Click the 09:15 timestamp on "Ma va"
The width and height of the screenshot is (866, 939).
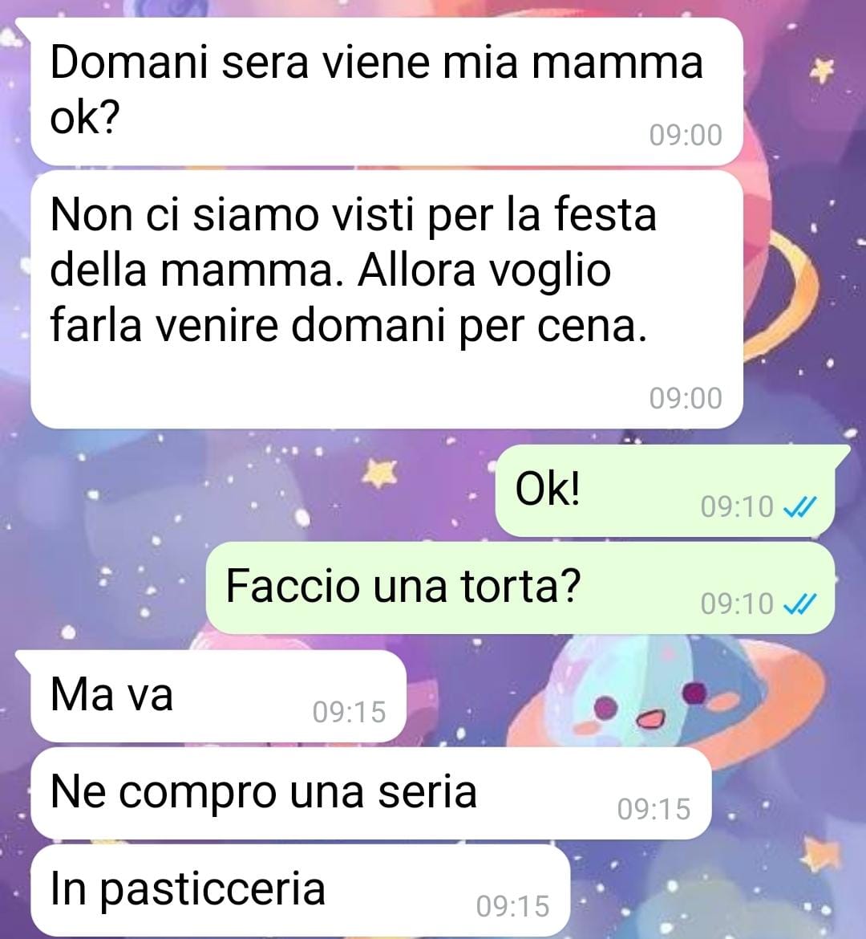pos(350,713)
